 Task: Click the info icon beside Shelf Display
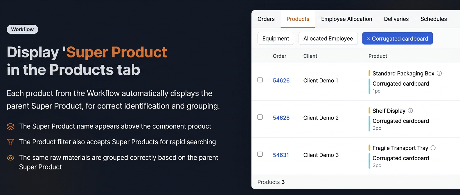click(x=410, y=111)
